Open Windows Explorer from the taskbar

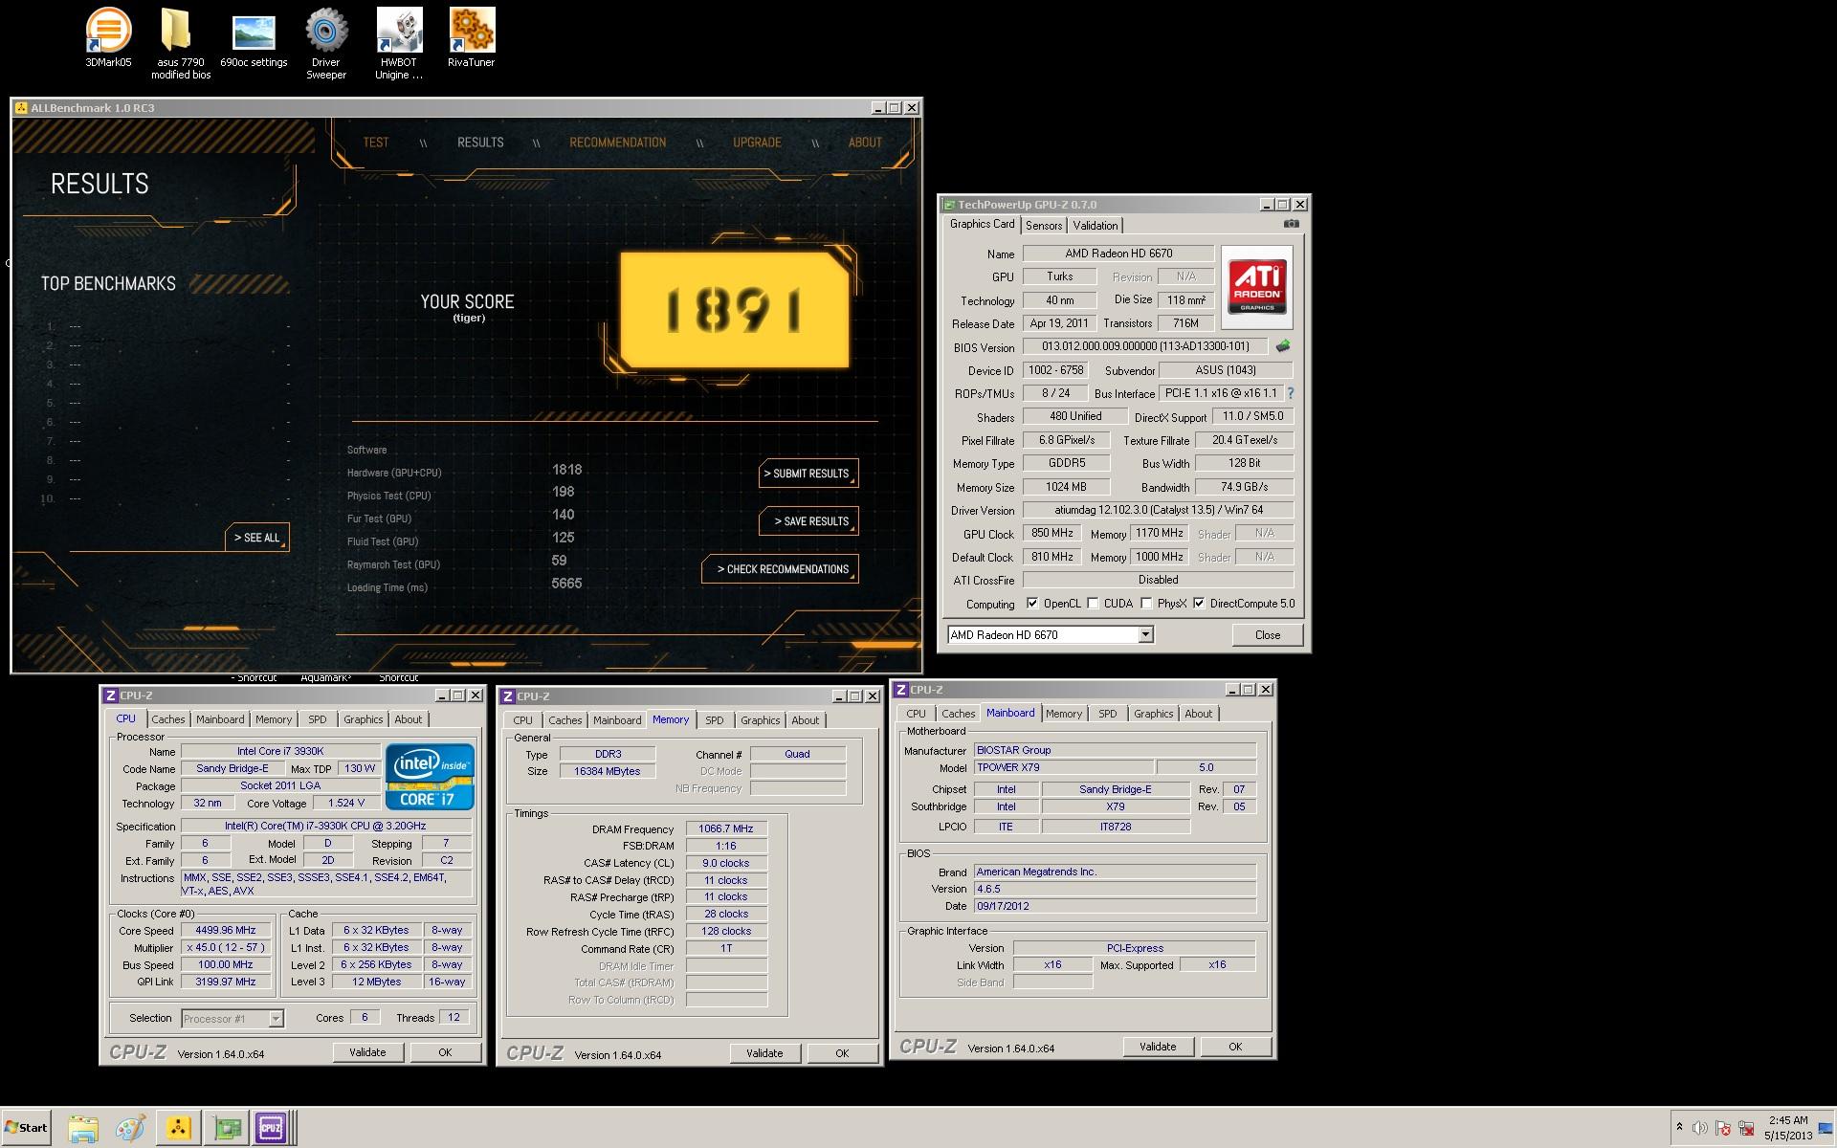pos(83,1128)
